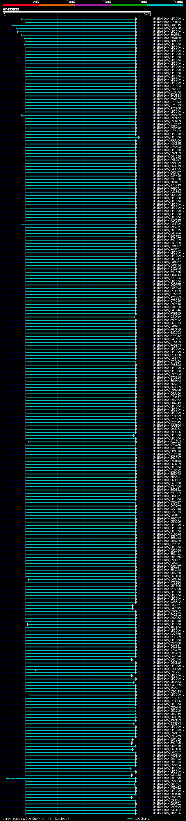
Task: Open the UniRef100_C1BU06 hit
Action: pyautogui.click(x=167, y=92)
